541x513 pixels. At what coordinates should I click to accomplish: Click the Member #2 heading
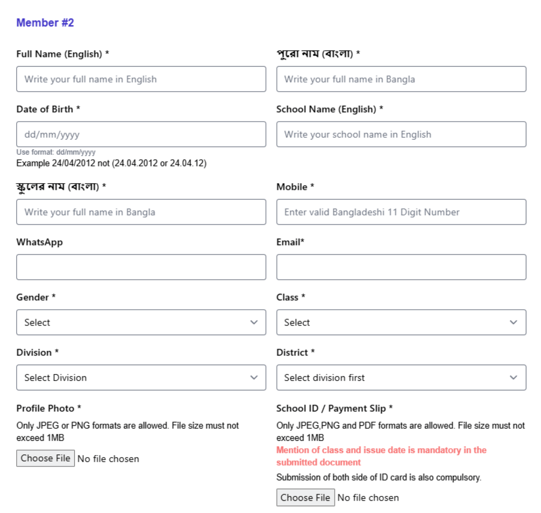click(45, 23)
